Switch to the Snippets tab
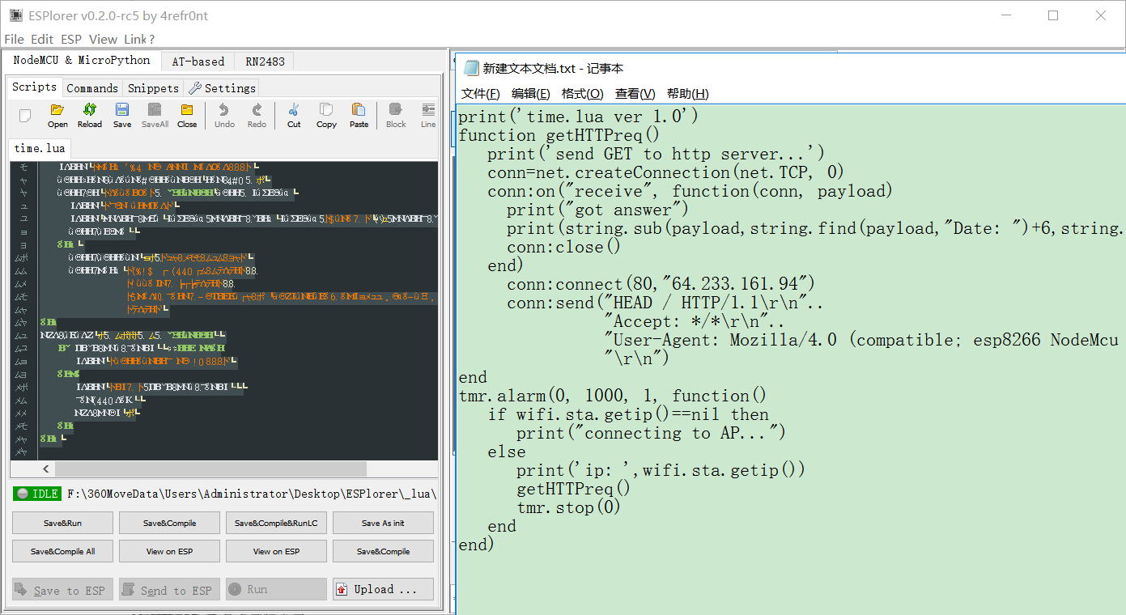The height and width of the screenshot is (615, 1126). click(153, 88)
